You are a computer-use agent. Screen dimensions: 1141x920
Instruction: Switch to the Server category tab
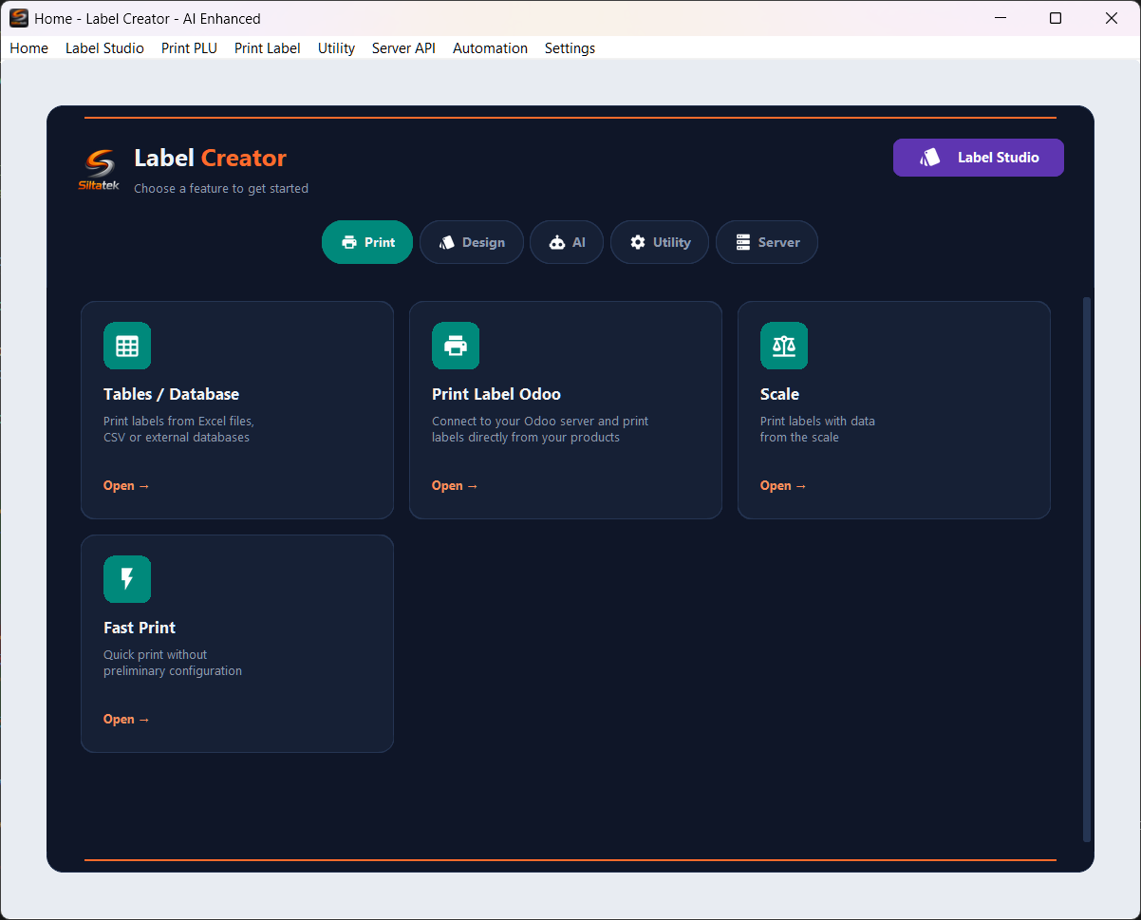coord(767,242)
